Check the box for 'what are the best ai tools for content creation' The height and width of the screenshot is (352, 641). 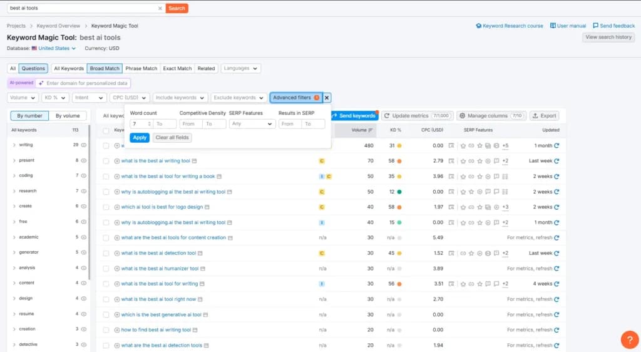pos(106,238)
